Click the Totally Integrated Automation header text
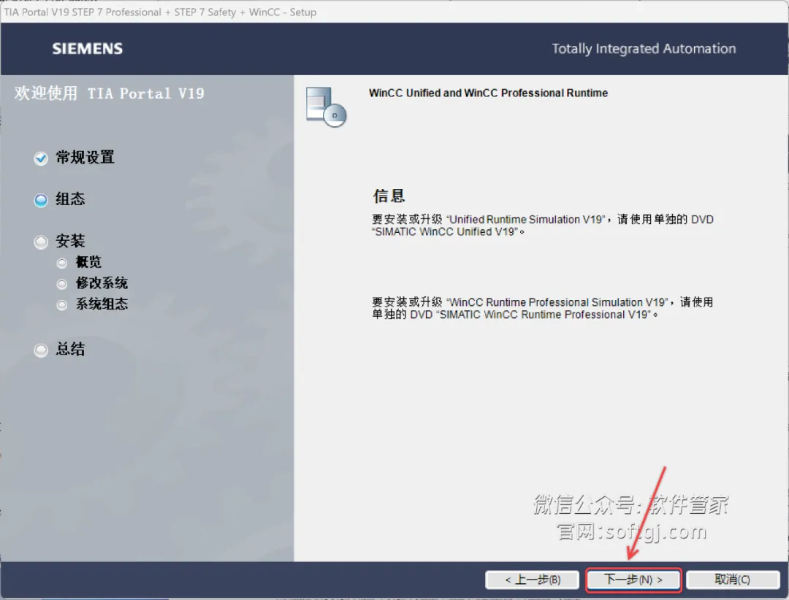The image size is (789, 600). (x=644, y=49)
